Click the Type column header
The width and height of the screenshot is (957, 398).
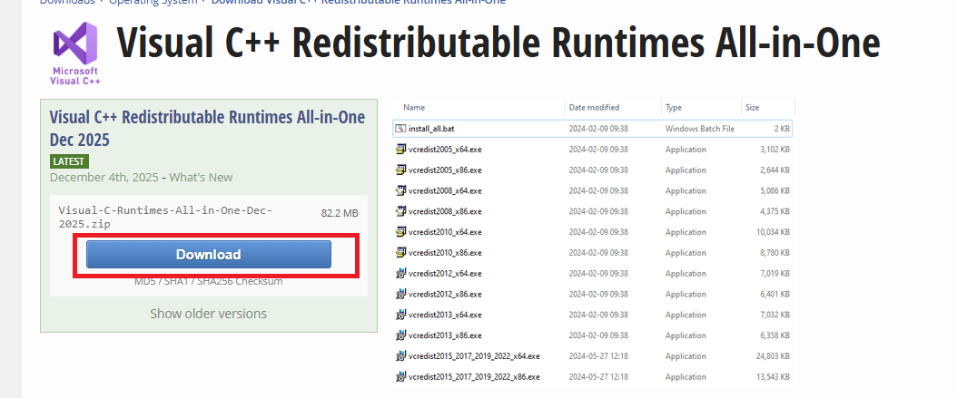pyautogui.click(x=674, y=107)
